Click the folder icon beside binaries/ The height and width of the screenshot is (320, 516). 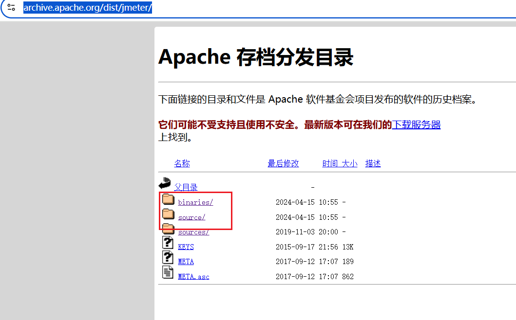(x=168, y=199)
